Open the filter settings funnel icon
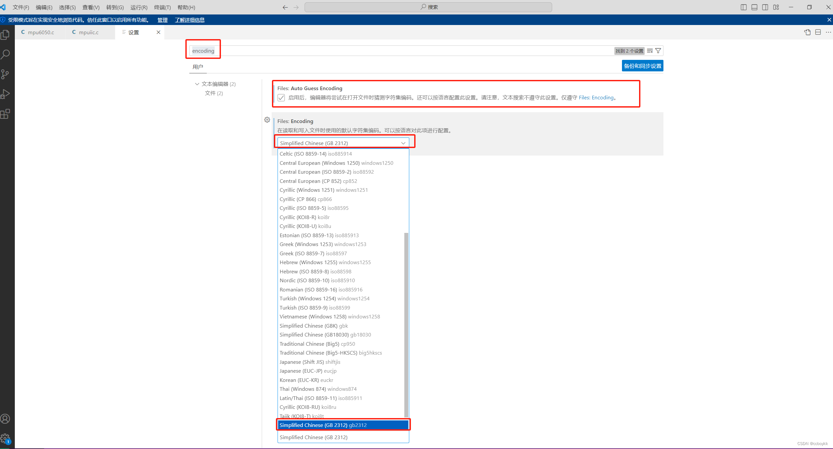This screenshot has width=833, height=449. pyautogui.click(x=658, y=51)
